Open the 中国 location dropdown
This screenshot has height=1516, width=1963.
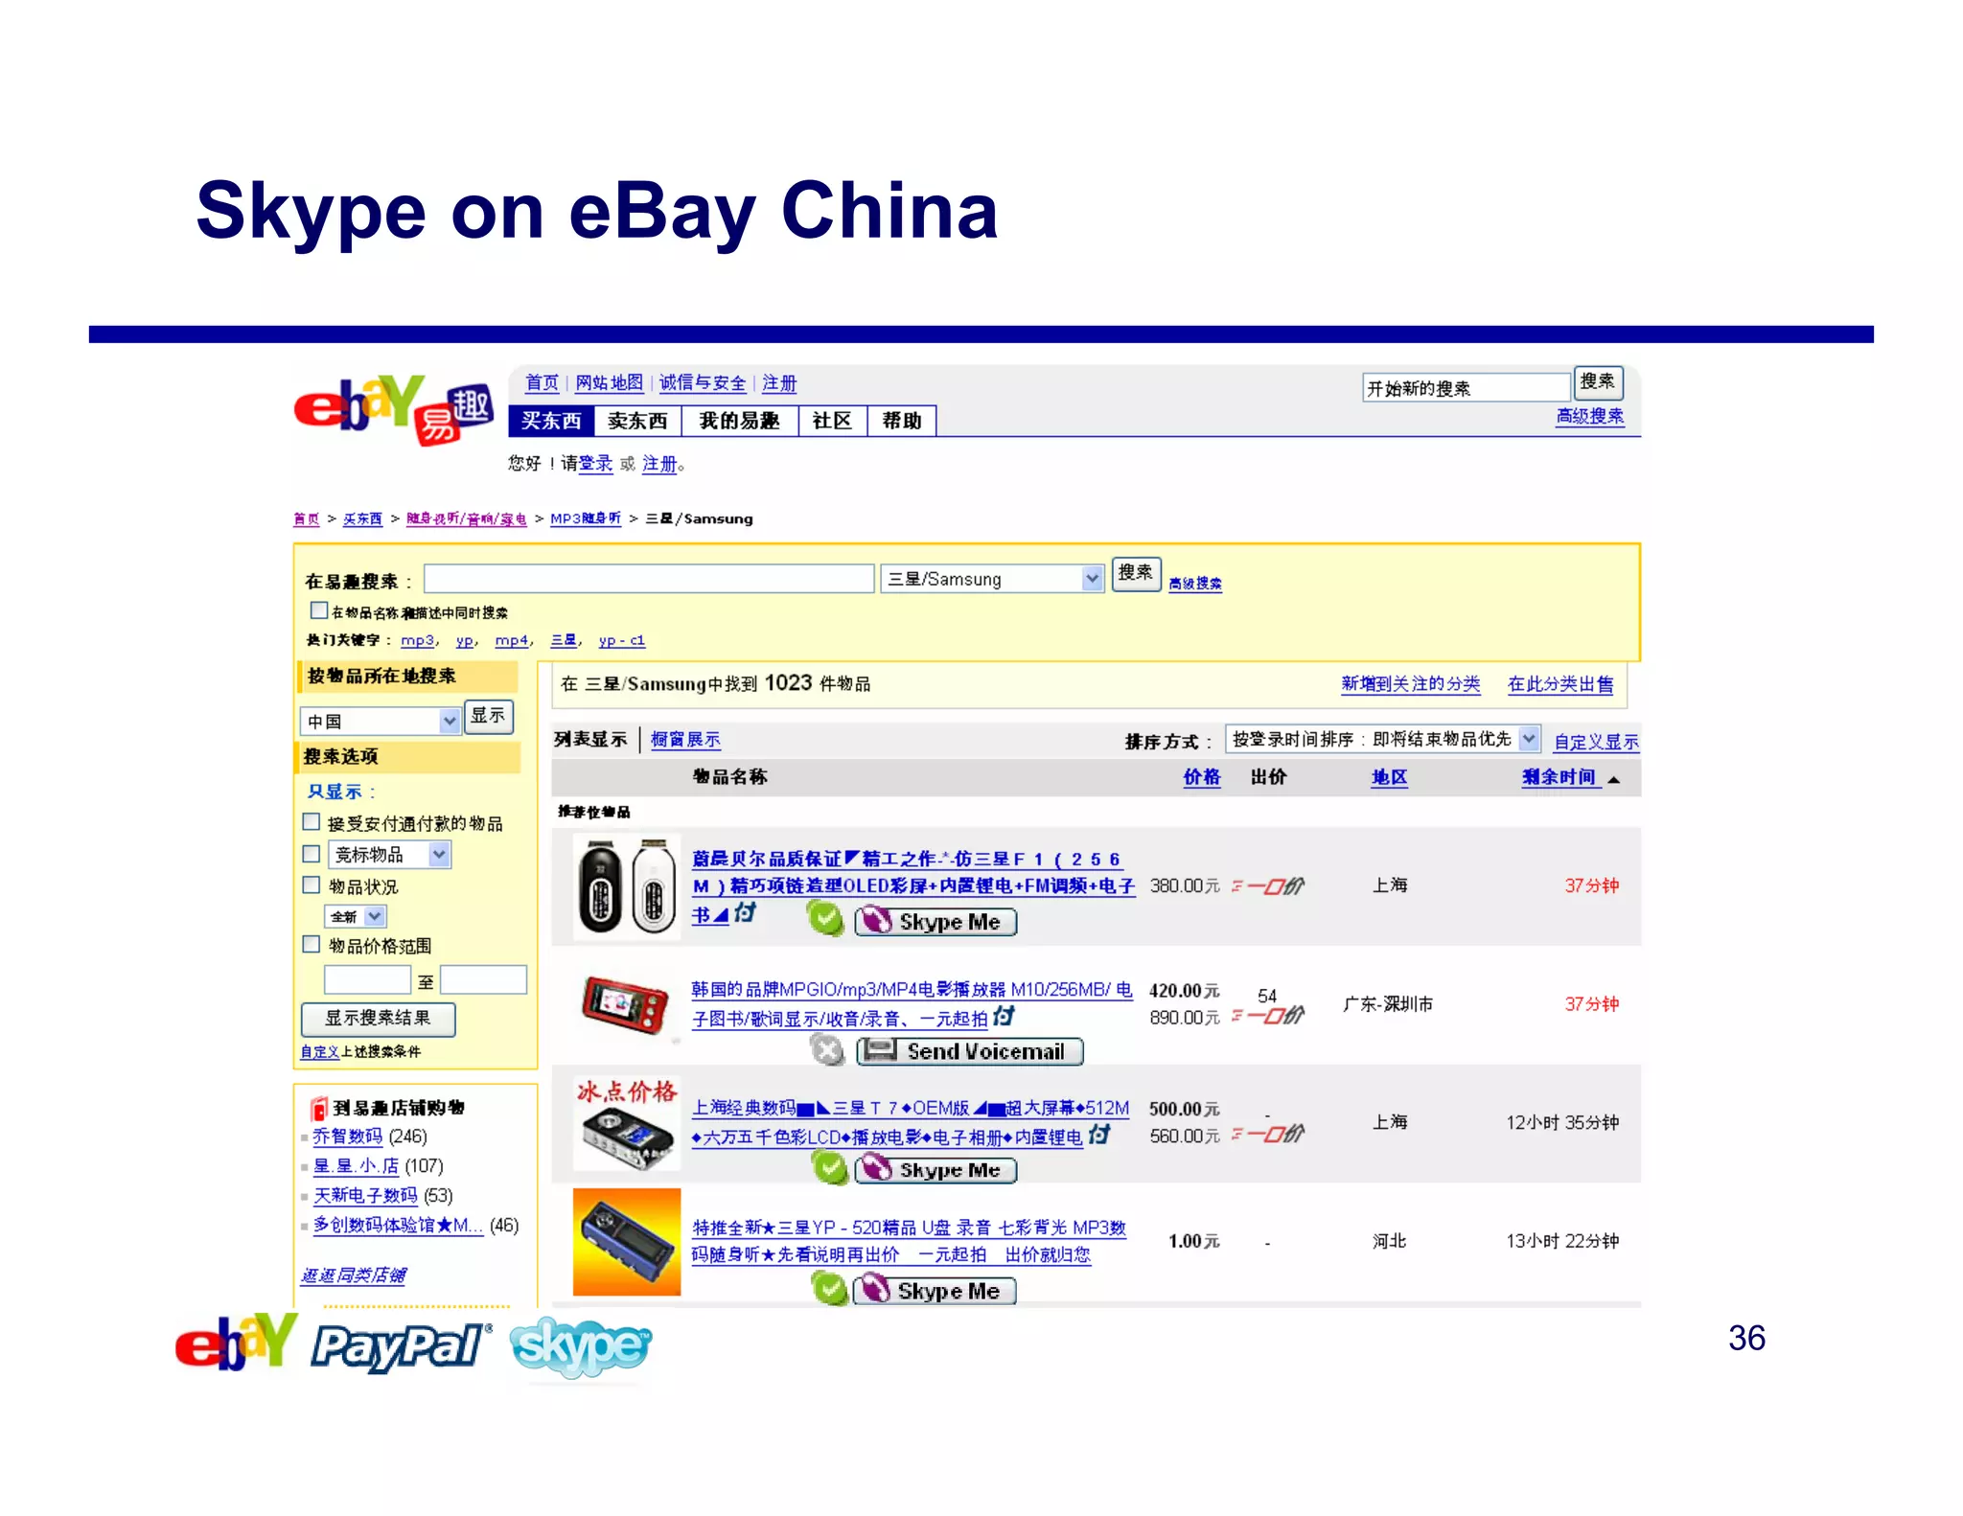click(449, 721)
